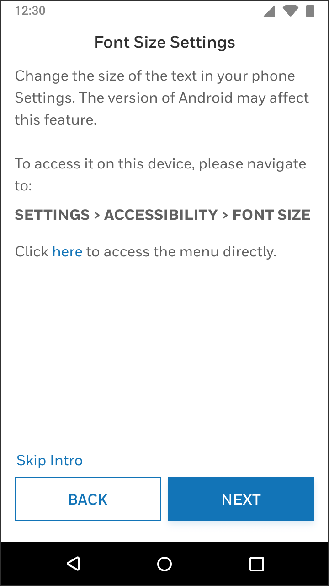Skip Intro link at the bottom
This screenshot has width=329, height=586.
pyautogui.click(x=49, y=460)
